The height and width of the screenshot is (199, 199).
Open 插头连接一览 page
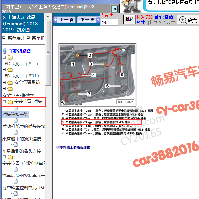point(15,114)
